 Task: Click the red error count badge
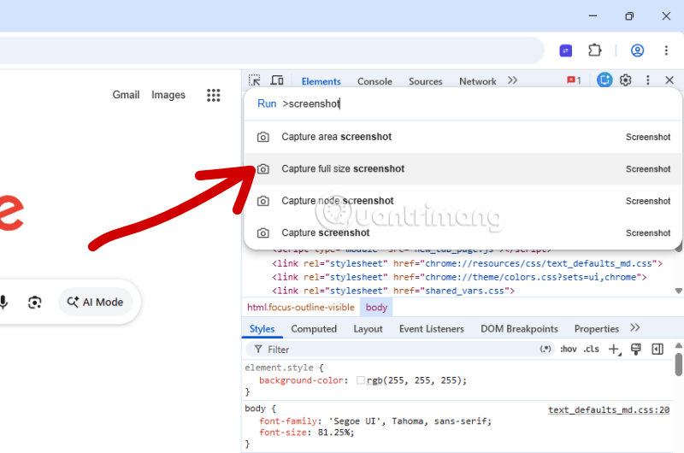point(574,80)
